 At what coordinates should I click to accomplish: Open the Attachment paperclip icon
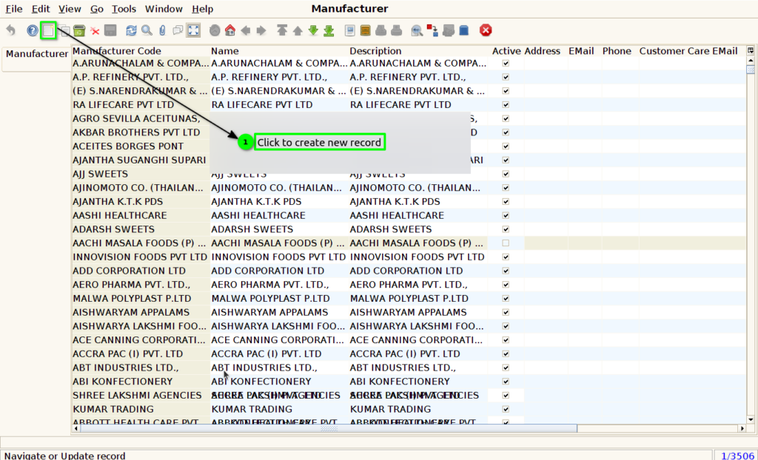pyautogui.click(x=162, y=30)
